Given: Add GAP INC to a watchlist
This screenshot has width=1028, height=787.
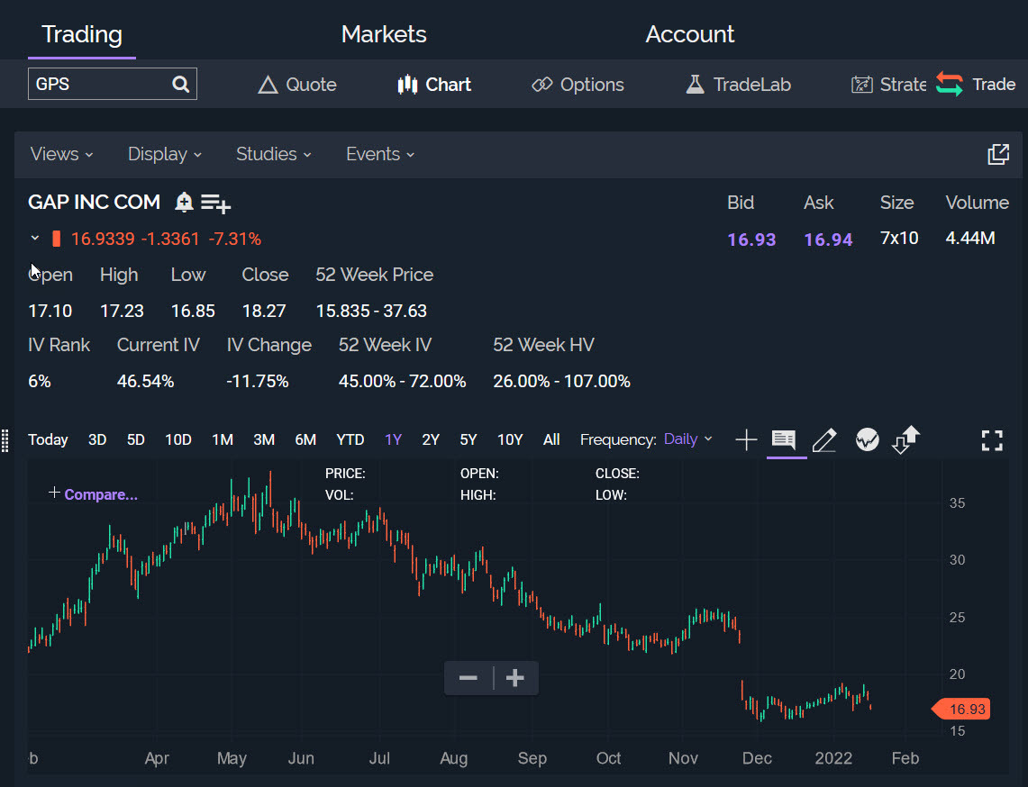Looking at the screenshot, I should 215,204.
